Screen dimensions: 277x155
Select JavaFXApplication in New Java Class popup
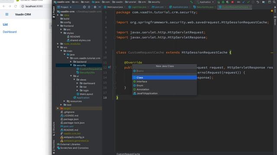coord(164,93)
